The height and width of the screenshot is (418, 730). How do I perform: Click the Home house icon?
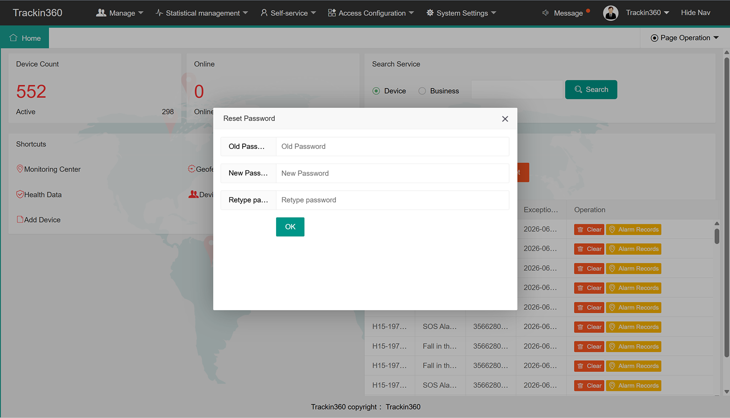click(13, 38)
